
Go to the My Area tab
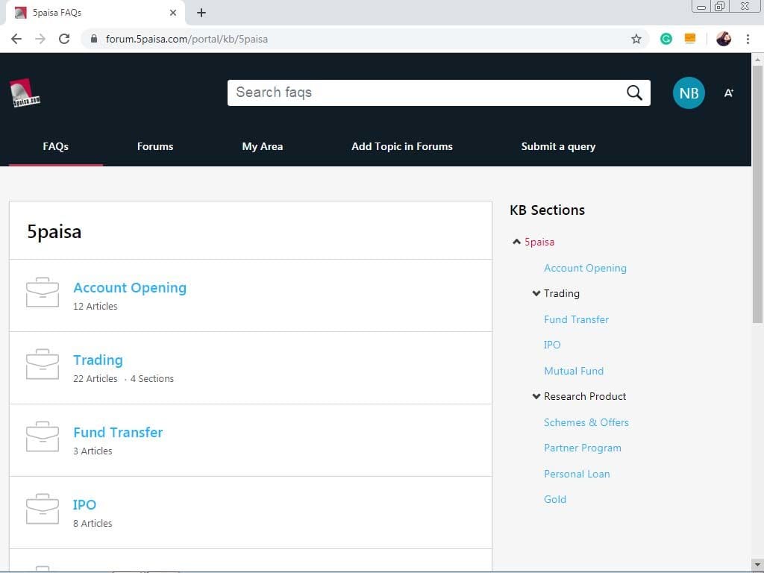click(262, 146)
